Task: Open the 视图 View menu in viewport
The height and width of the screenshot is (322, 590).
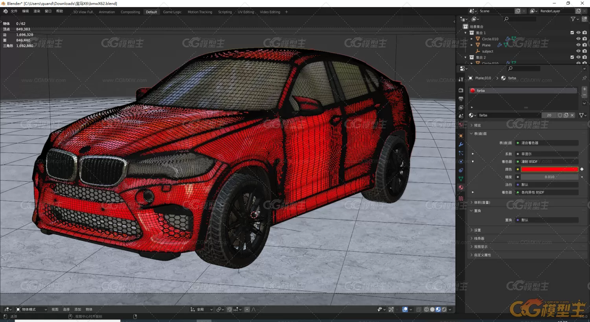Action: coord(55,309)
